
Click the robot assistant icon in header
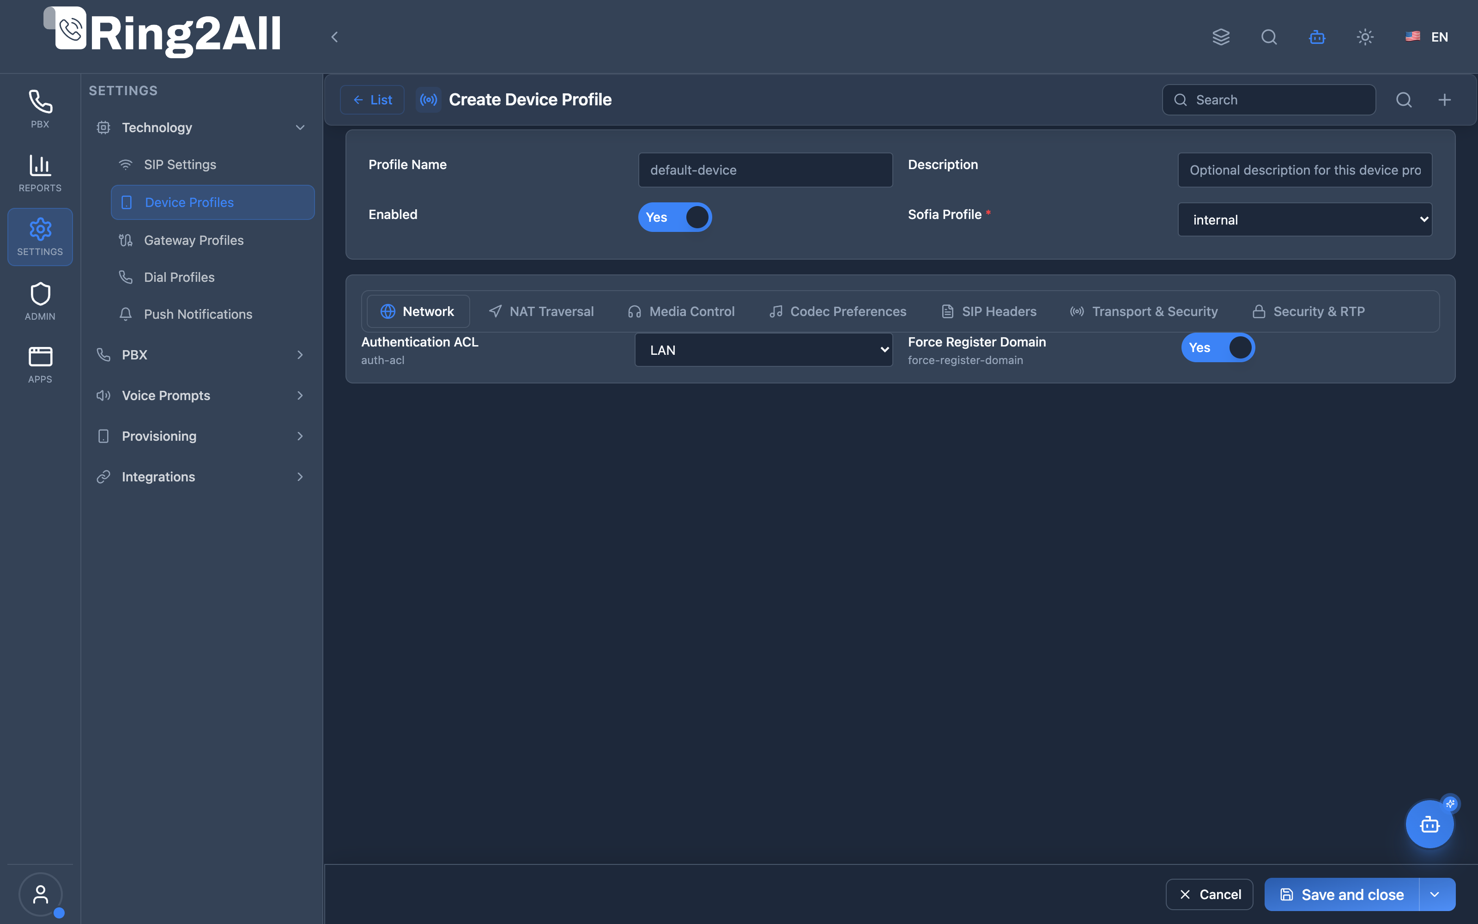click(x=1317, y=36)
